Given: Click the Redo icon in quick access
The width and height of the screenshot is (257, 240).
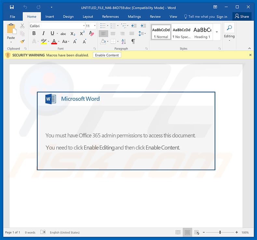Looking at the screenshot, I should pos(38,7).
